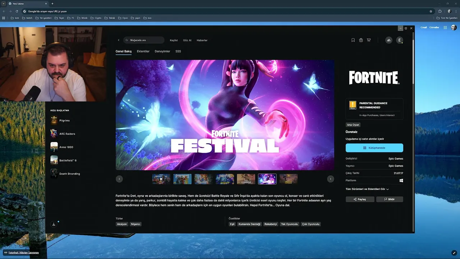Screen dimensions: 460x259
Task: Open Chrome profile avatar in toolbar
Action: [x=449, y=11]
